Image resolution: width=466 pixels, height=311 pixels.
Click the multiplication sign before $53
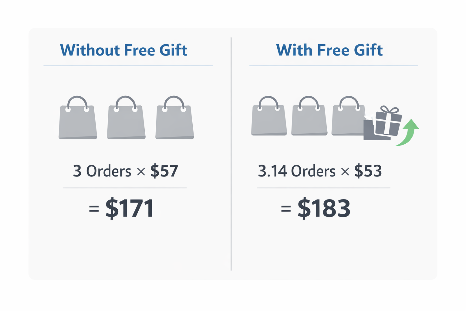pos(345,172)
